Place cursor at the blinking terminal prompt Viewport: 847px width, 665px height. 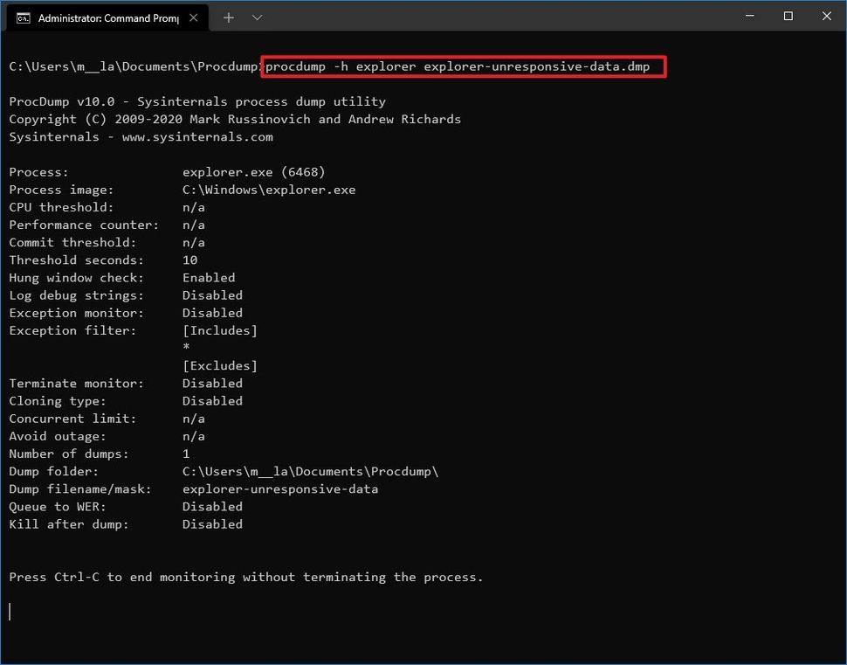pyautogui.click(x=10, y=612)
